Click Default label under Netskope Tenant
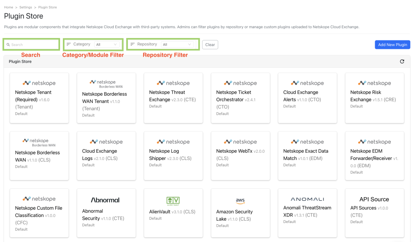413x242 pixels. 21,114
